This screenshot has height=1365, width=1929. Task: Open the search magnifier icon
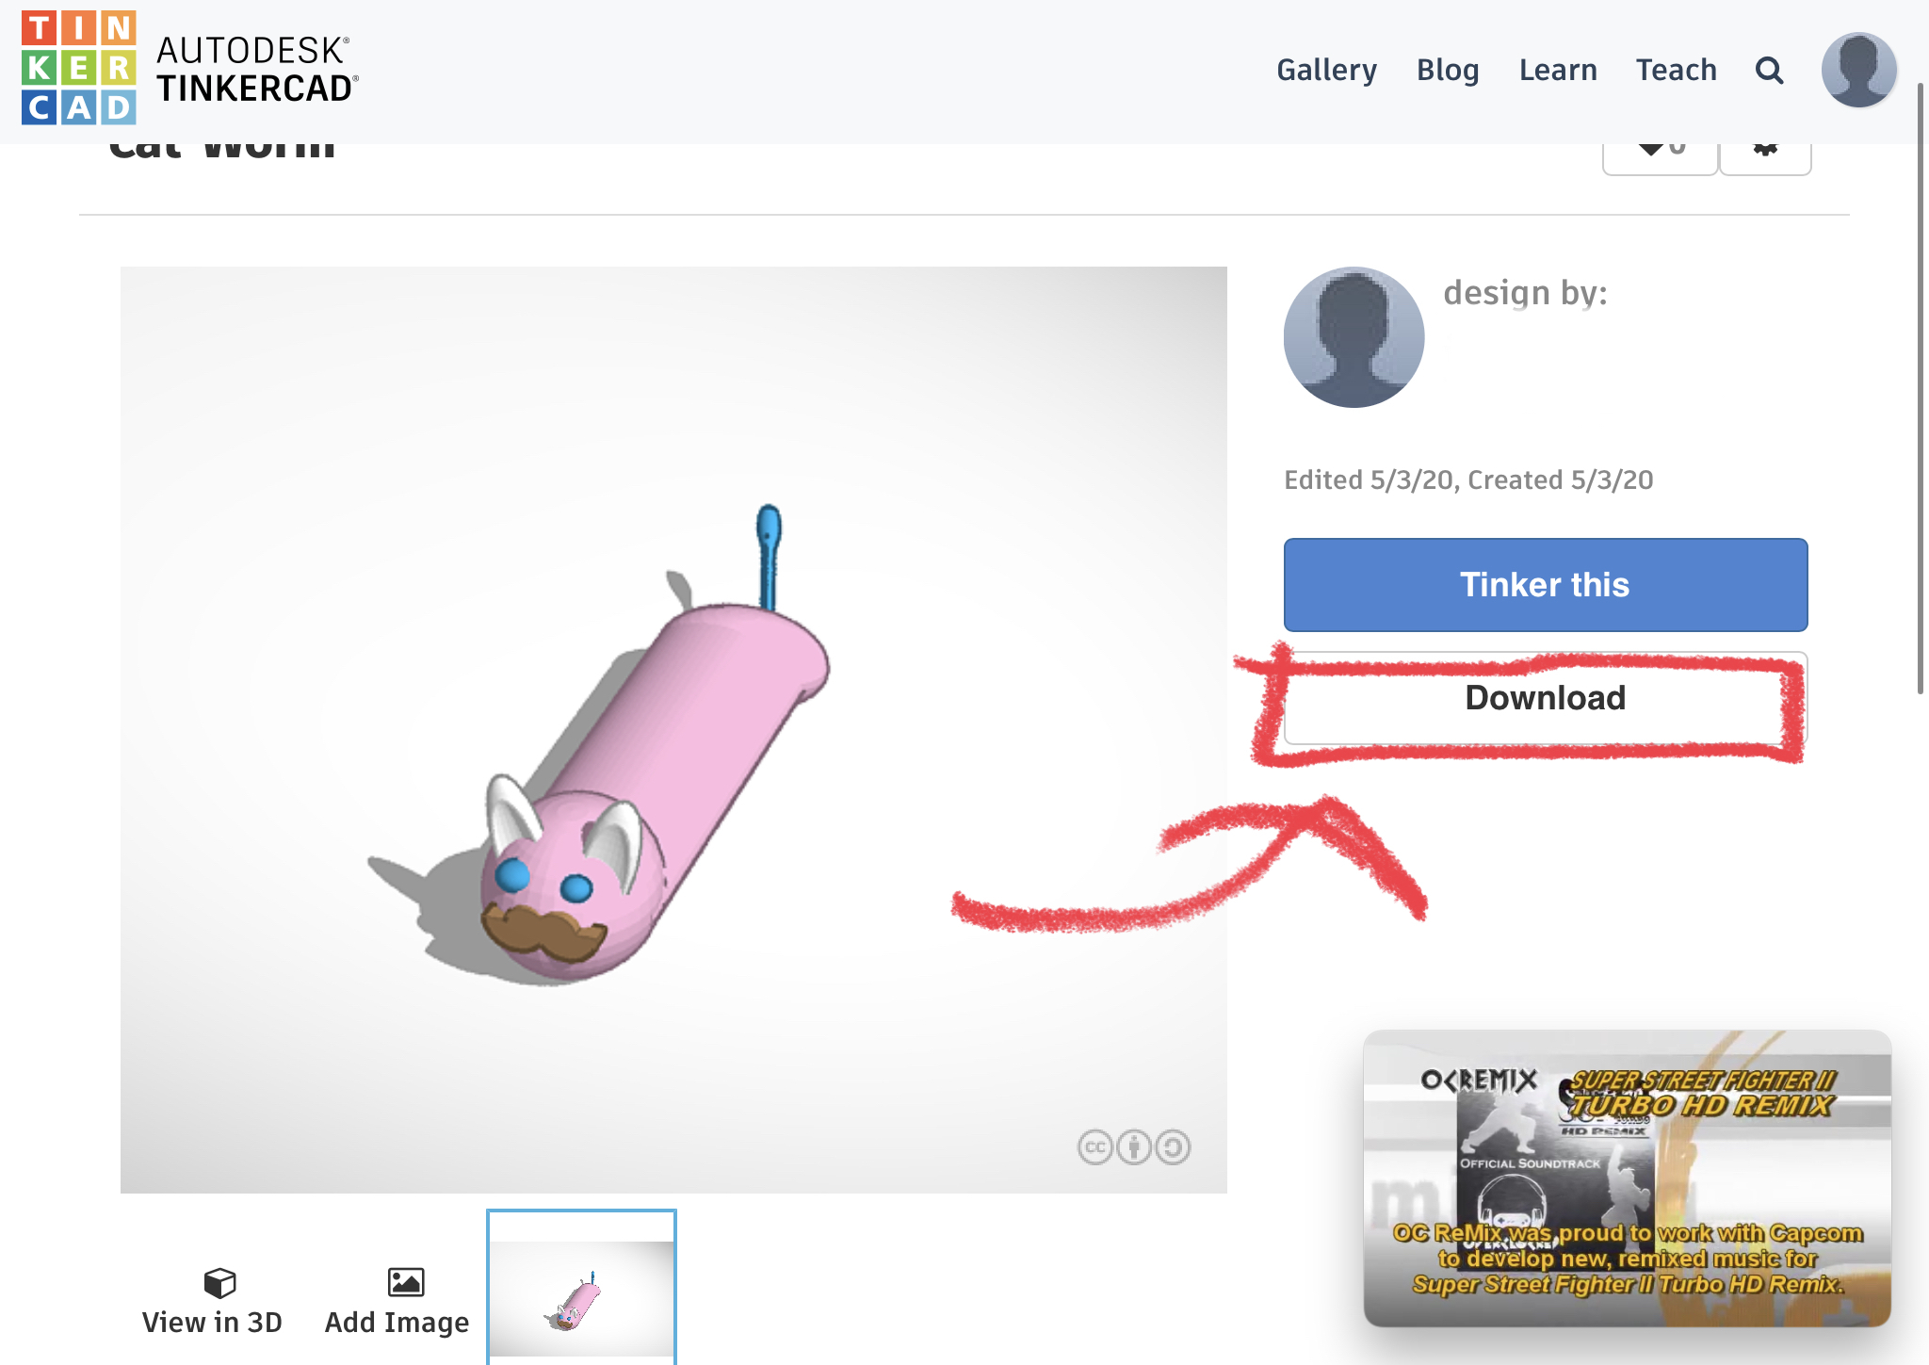coord(1769,70)
